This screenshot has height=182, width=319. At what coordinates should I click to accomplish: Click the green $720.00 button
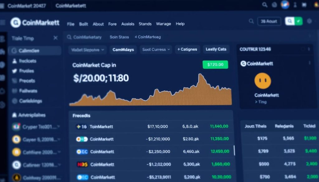[x=215, y=65]
